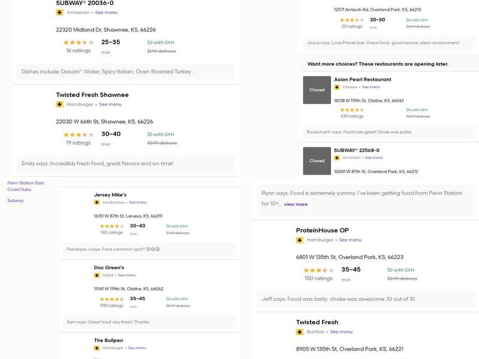Screen dimensions: 479x359
Task: Open See menu for Asian Pearl Restaurant
Action: pos(371,87)
